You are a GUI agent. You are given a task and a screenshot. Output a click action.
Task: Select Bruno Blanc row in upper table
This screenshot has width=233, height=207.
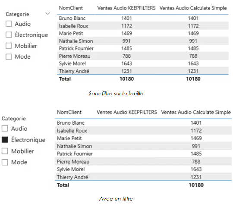[x=143, y=18]
